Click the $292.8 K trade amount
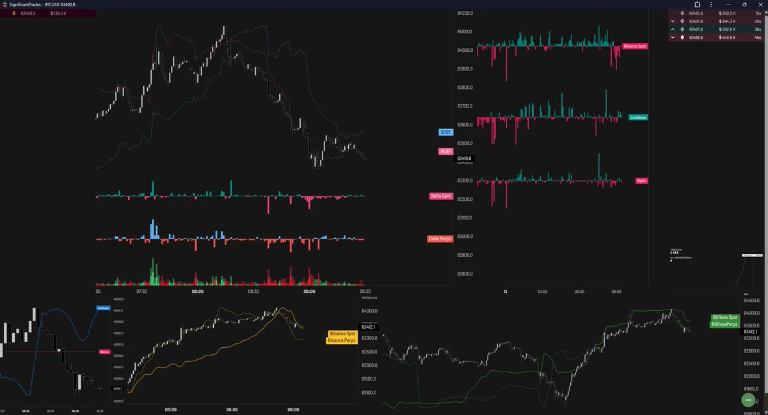This screenshot has height=415, width=768. [727, 29]
